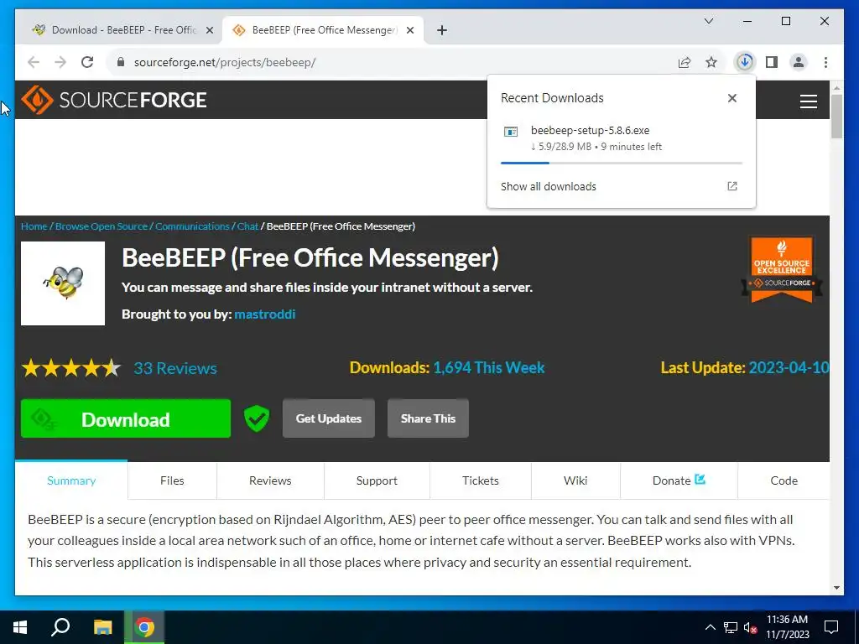Click the BeeBEEP bee project logo
The width and height of the screenshot is (859, 644).
[63, 283]
